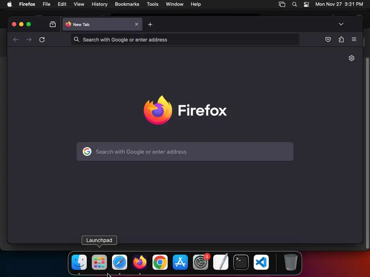Click the Google logo in search box
Screen dimensions: 370x277
(87, 151)
